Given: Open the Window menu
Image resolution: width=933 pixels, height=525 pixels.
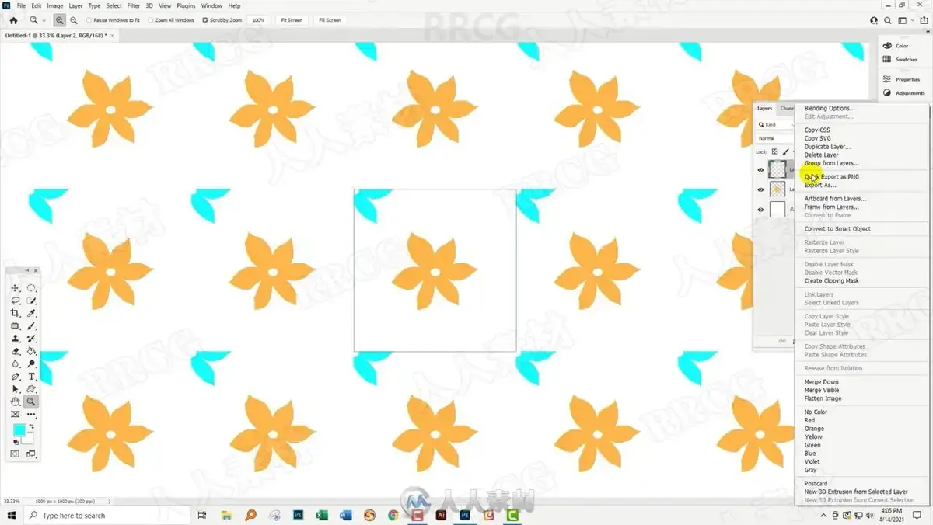Looking at the screenshot, I should pyautogui.click(x=211, y=5).
